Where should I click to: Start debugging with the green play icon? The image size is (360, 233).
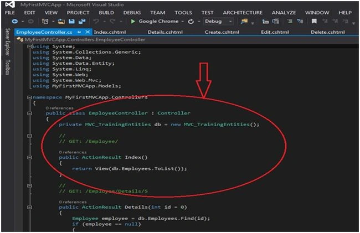tap(133, 22)
